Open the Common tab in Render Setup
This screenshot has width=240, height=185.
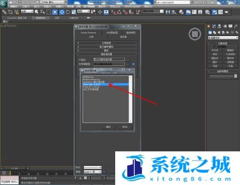click(91, 37)
